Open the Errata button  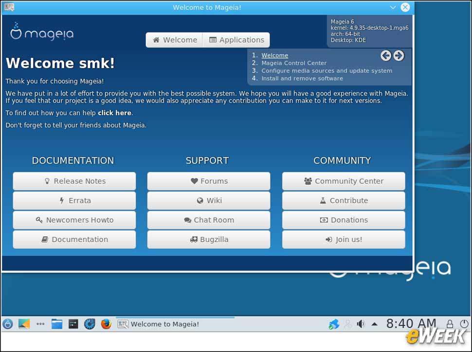tap(74, 201)
